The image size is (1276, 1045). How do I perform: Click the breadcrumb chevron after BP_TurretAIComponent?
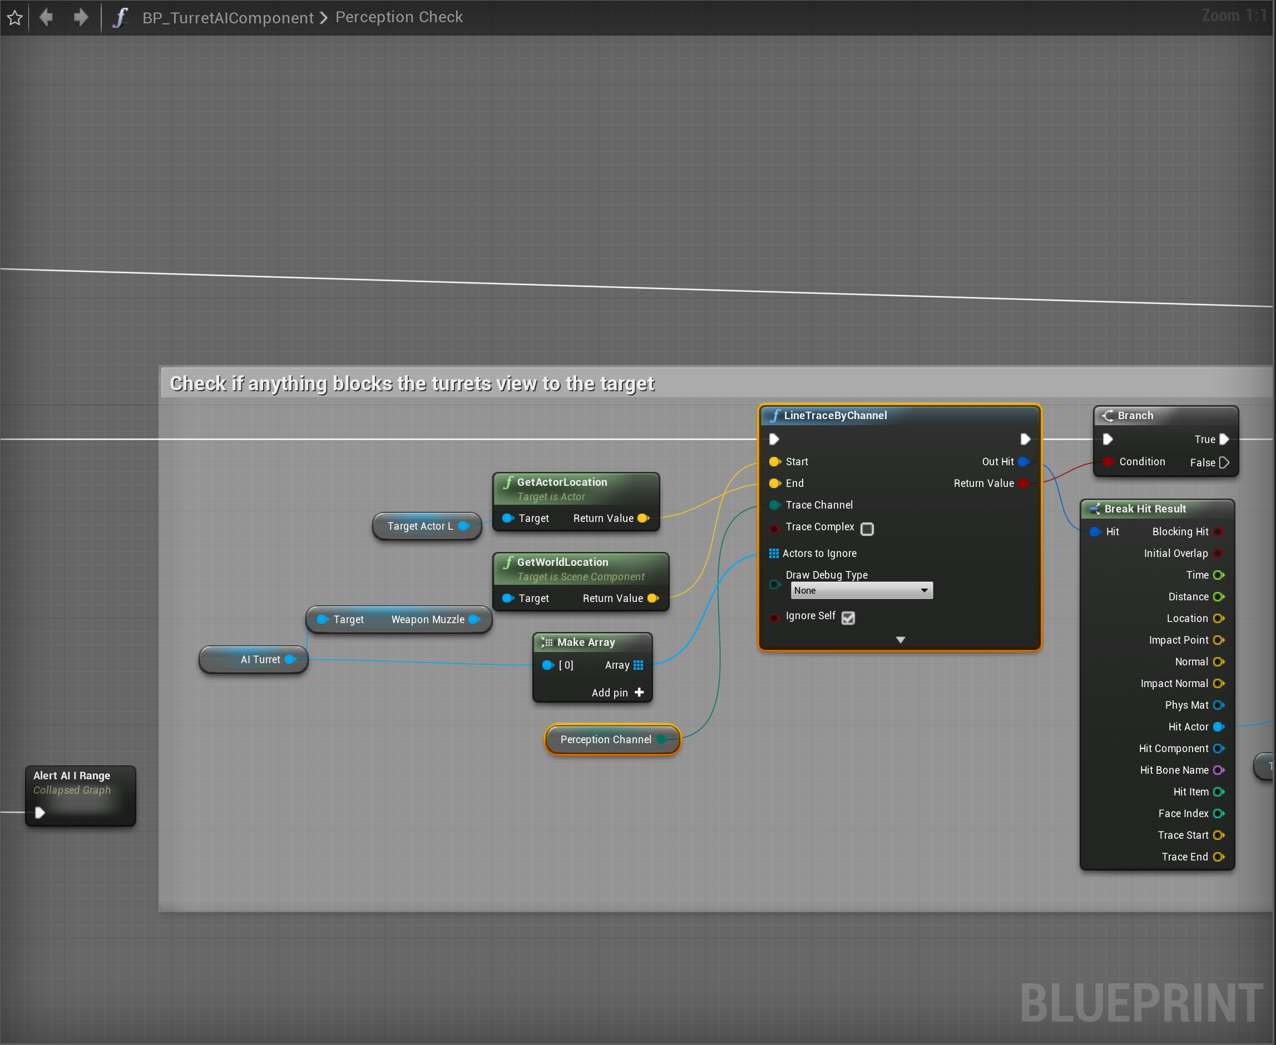click(324, 17)
